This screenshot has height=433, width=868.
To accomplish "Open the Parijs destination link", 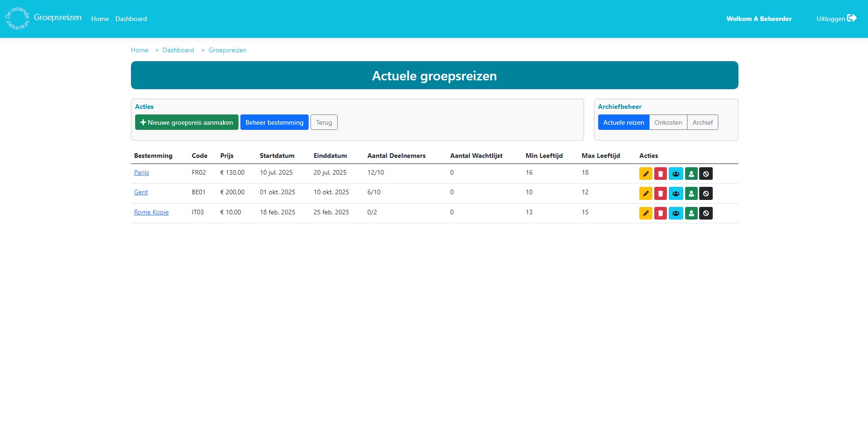I will [141, 172].
